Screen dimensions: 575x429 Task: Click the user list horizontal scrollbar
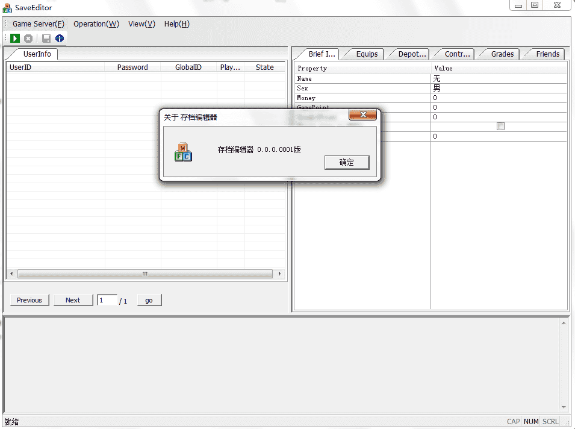(145, 274)
